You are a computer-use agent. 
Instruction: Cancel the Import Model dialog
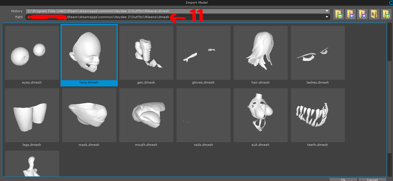(372, 180)
